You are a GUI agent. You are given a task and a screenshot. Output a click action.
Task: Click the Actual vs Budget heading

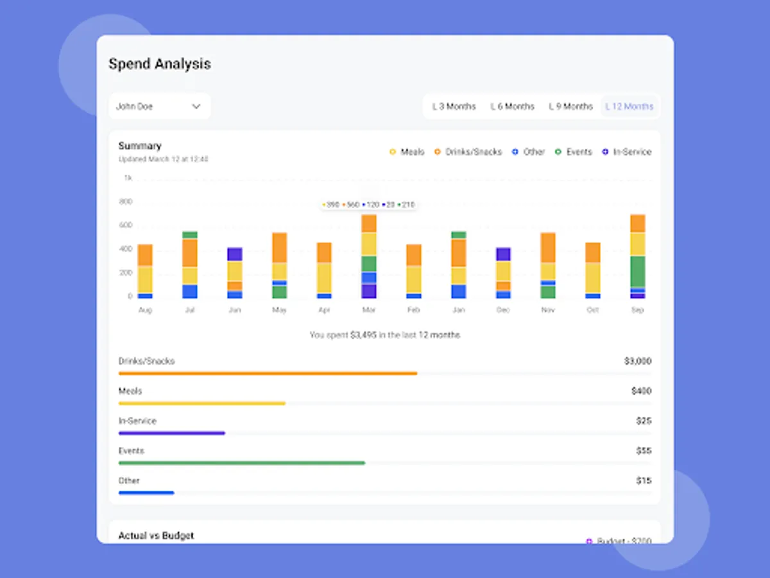(x=156, y=535)
